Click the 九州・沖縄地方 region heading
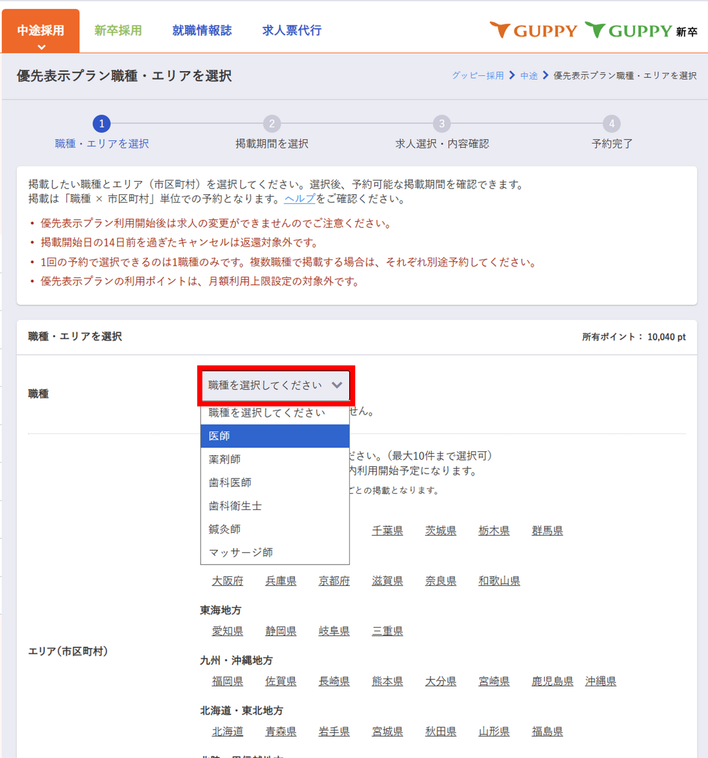 pos(236,660)
